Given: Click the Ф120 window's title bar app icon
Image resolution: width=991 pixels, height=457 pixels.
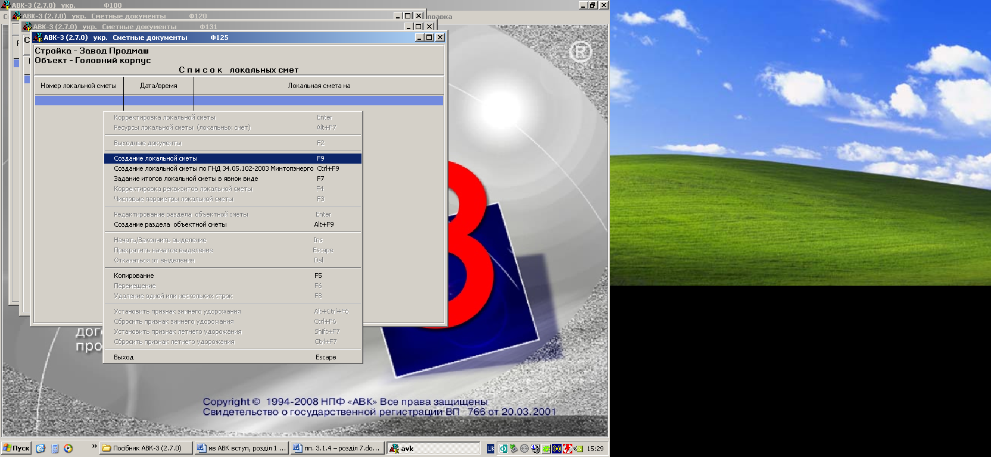Looking at the screenshot, I should click(x=16, y=16).
